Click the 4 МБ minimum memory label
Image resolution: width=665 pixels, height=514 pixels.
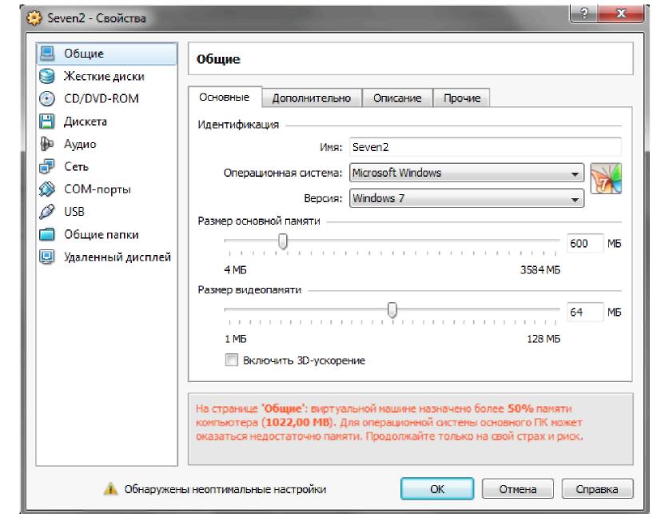coord(235,269)
